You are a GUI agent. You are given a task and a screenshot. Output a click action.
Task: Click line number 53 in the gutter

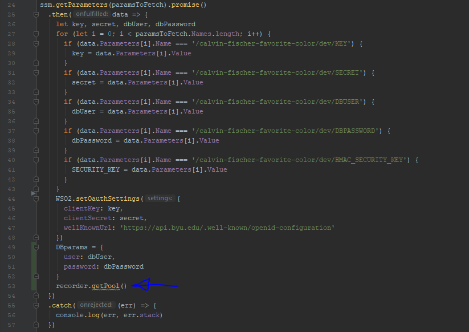[x=11, y=286]
